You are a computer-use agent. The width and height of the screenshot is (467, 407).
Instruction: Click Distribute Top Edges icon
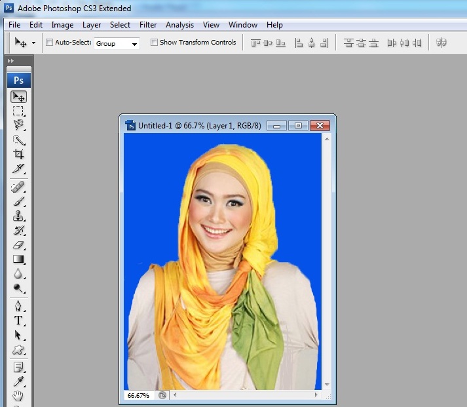point(348,43)
